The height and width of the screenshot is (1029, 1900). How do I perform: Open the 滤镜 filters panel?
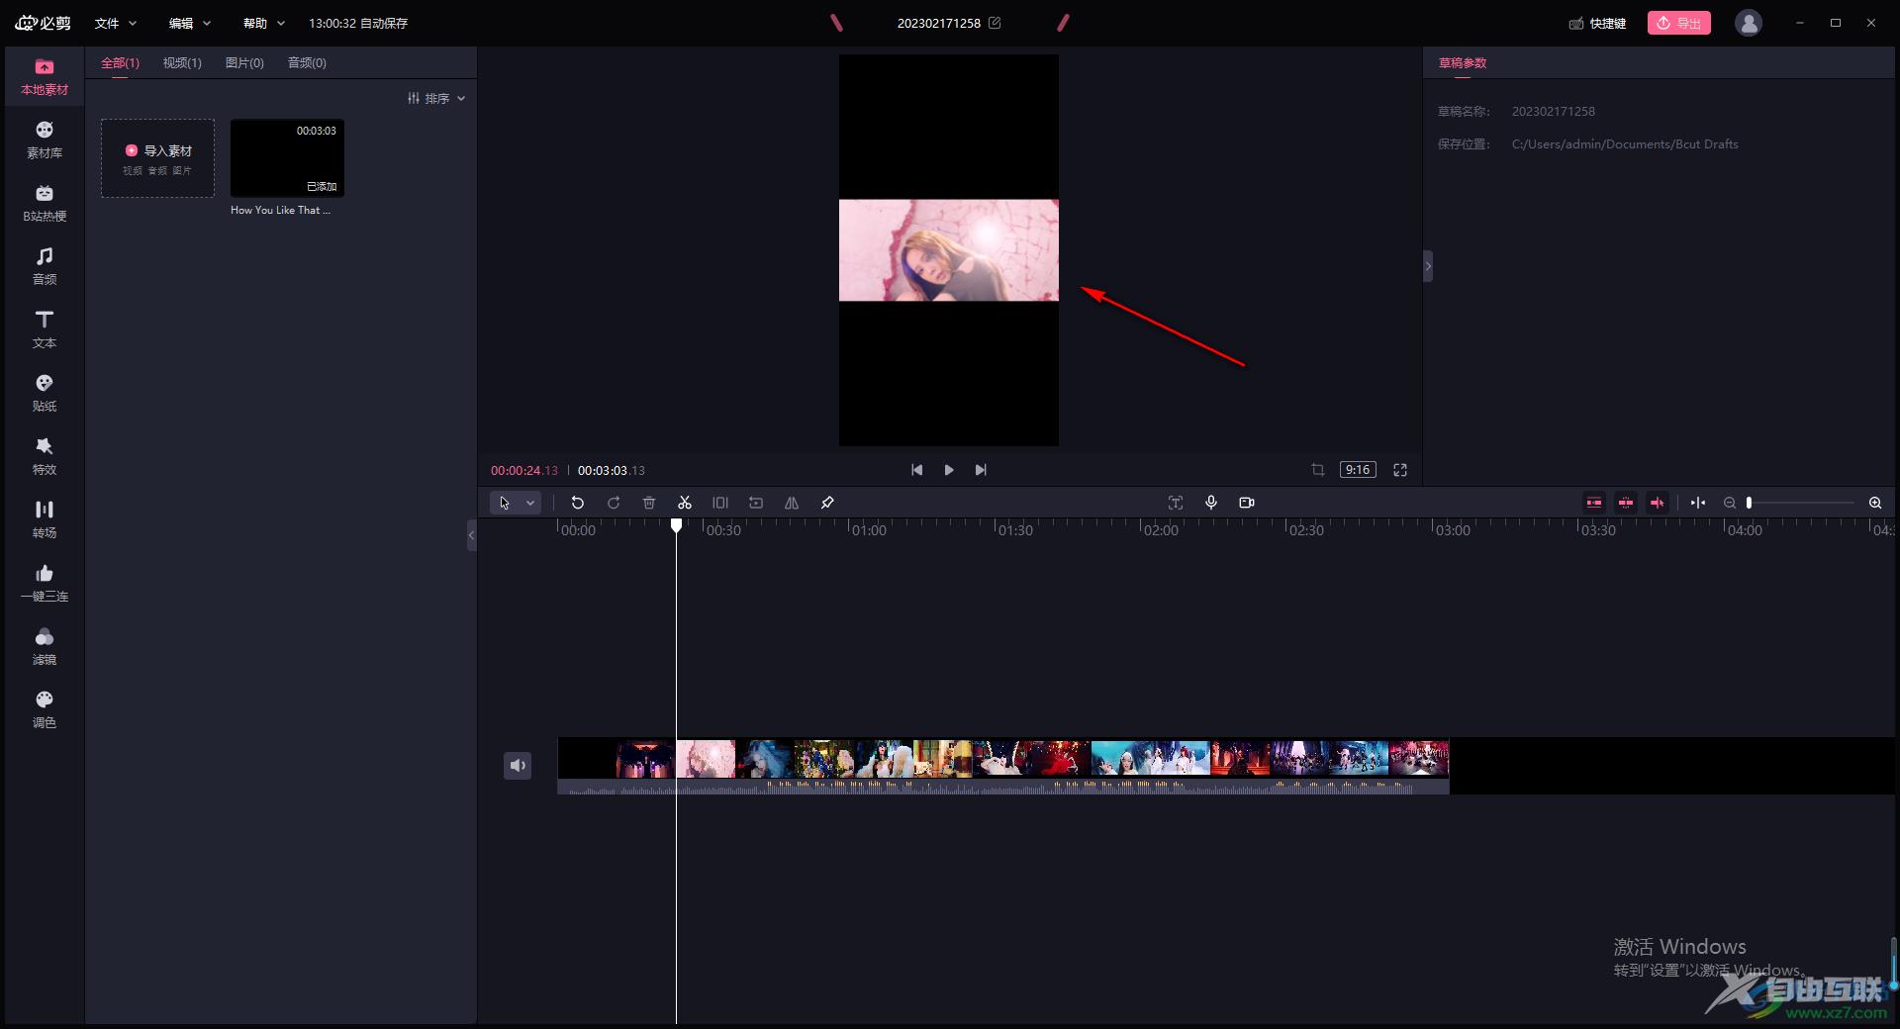45,647
